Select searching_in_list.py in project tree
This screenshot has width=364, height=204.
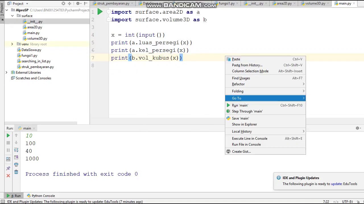tap(36, 61)
